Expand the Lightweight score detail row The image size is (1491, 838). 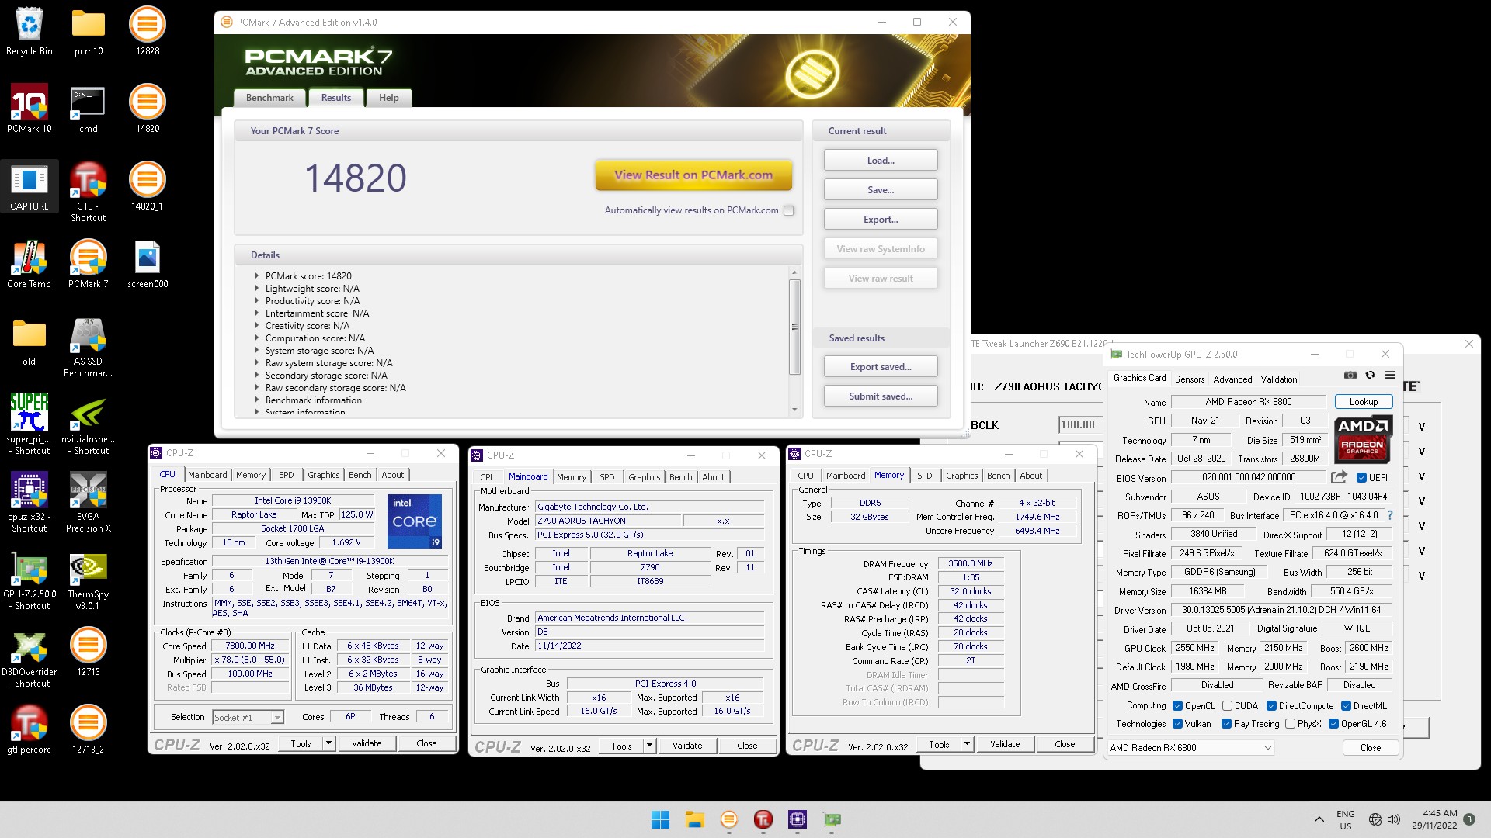[x=256, y=289]
